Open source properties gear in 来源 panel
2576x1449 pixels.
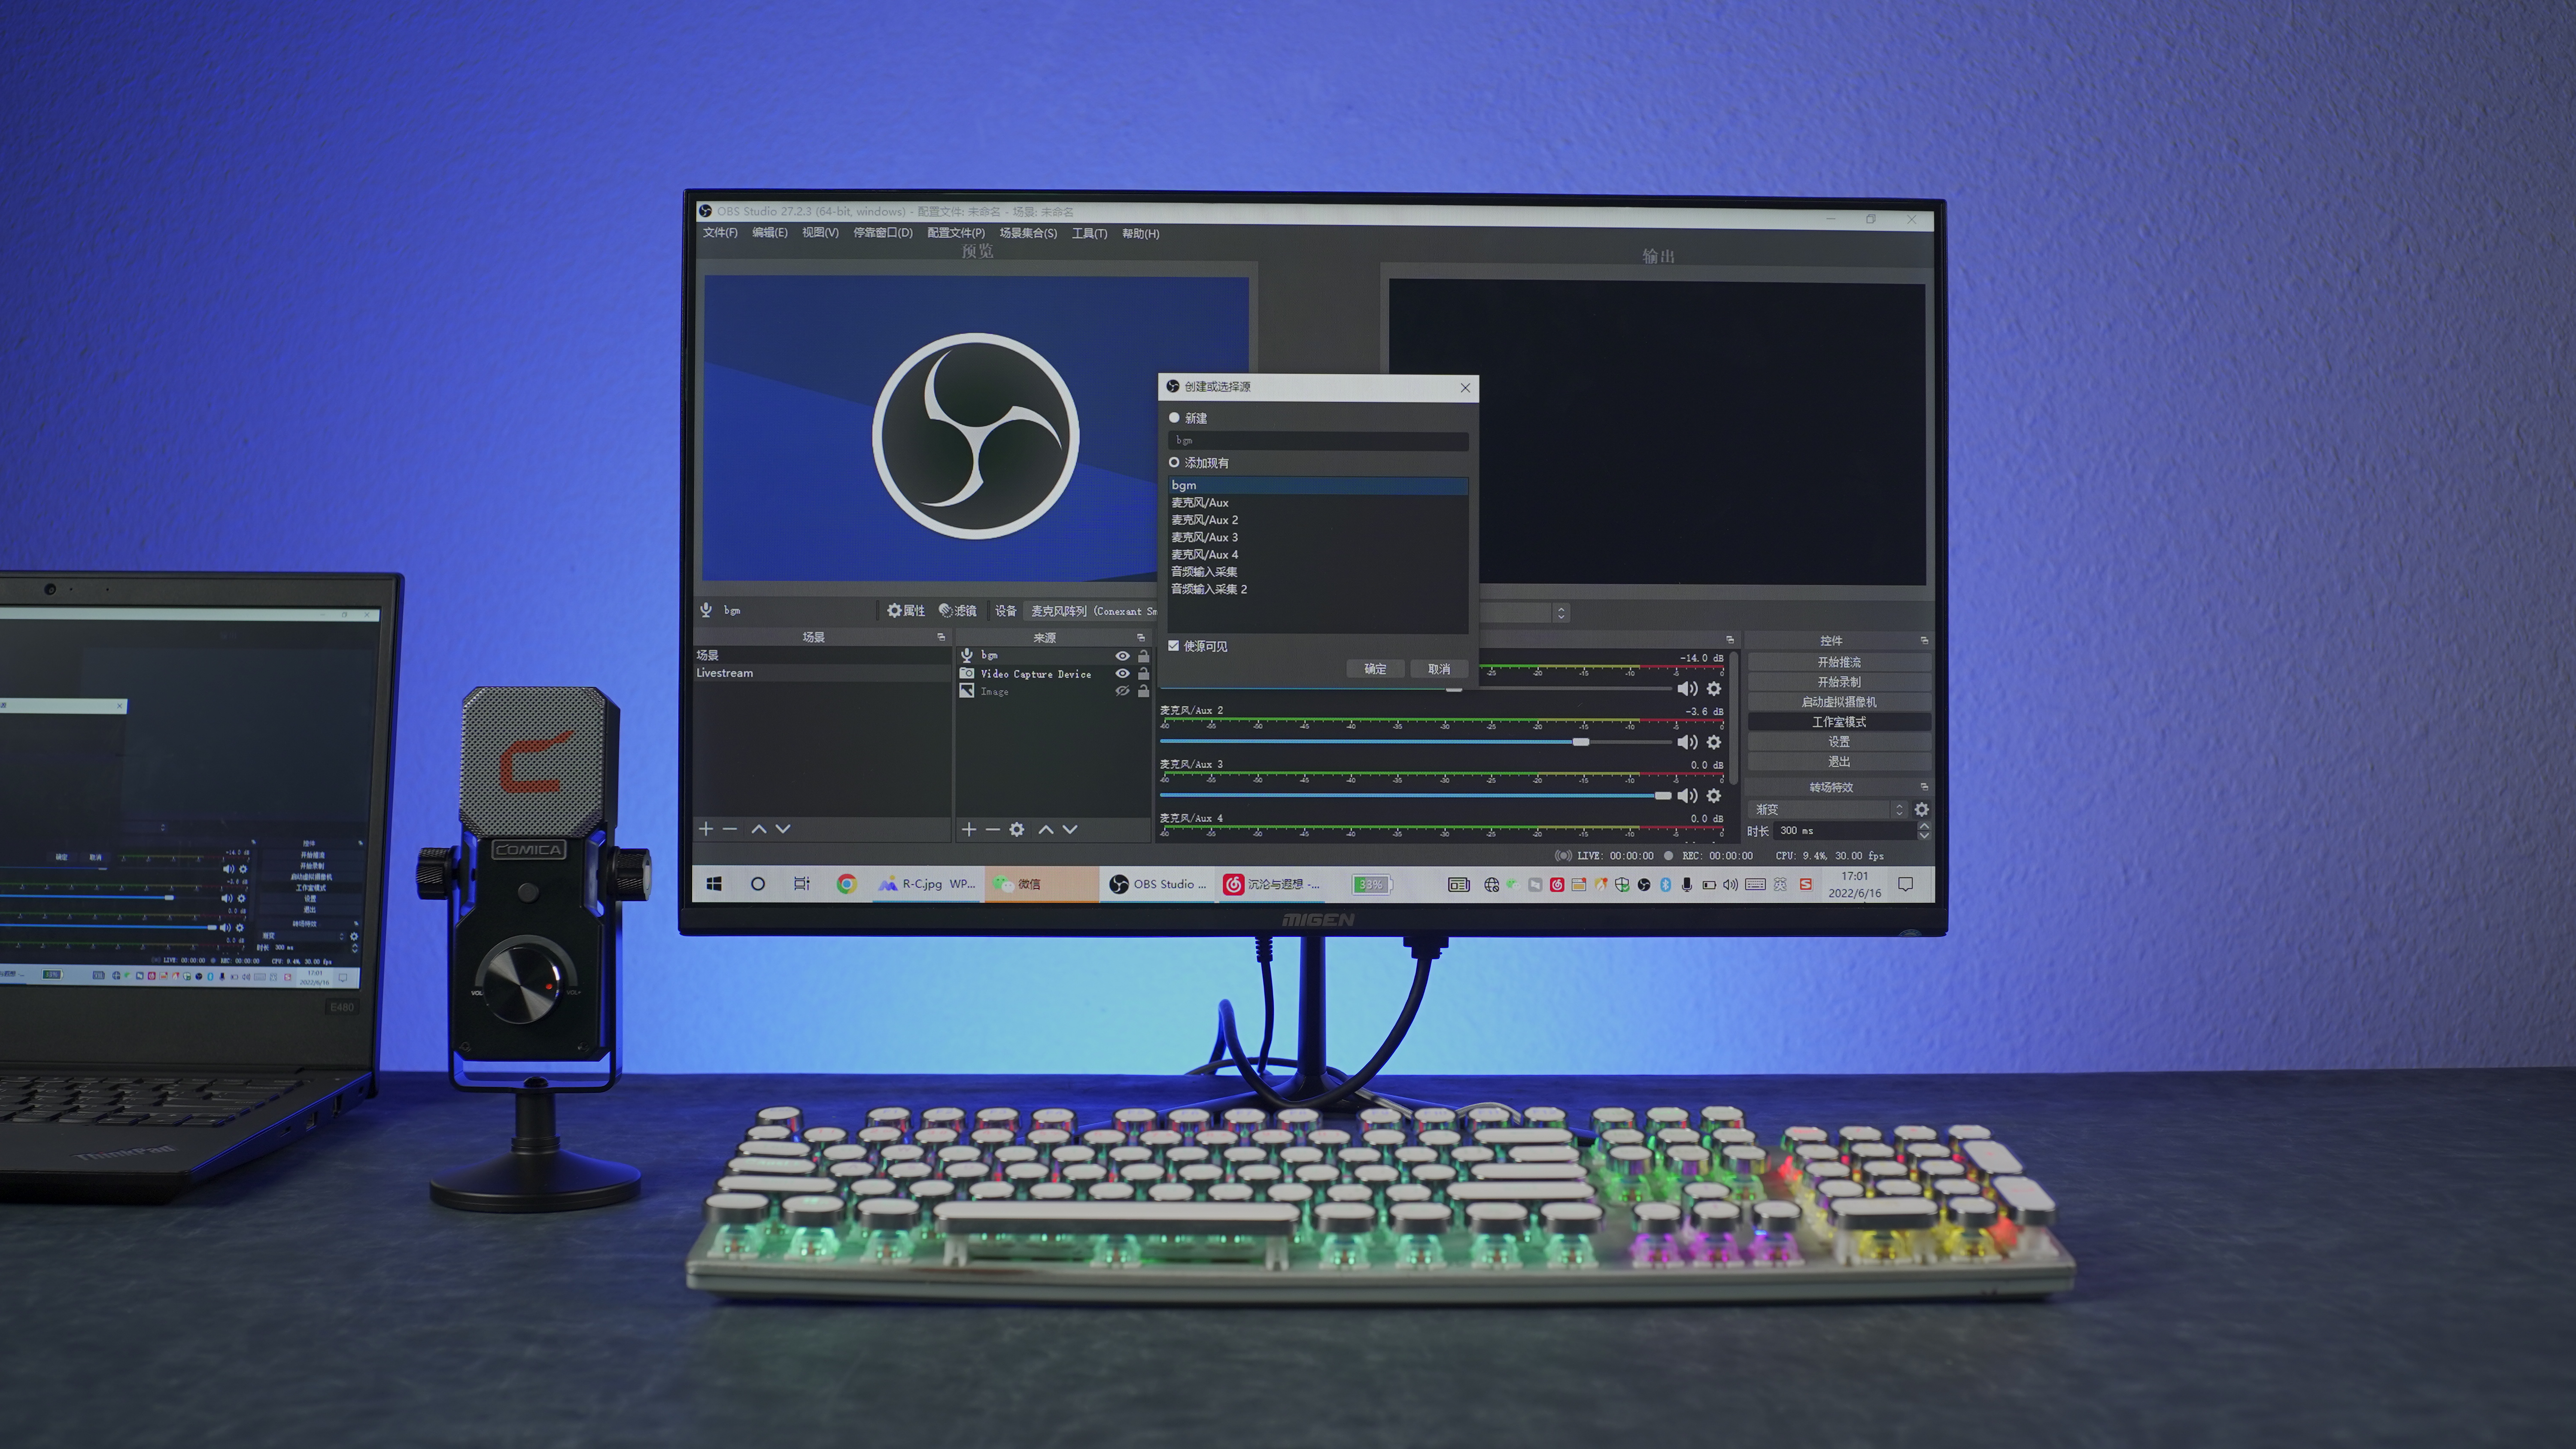(x=1017, y=829)
